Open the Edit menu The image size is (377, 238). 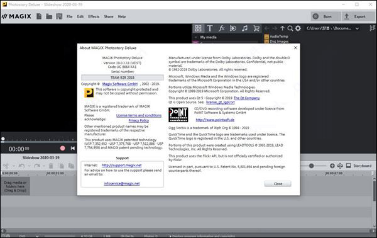coord(80,16)
